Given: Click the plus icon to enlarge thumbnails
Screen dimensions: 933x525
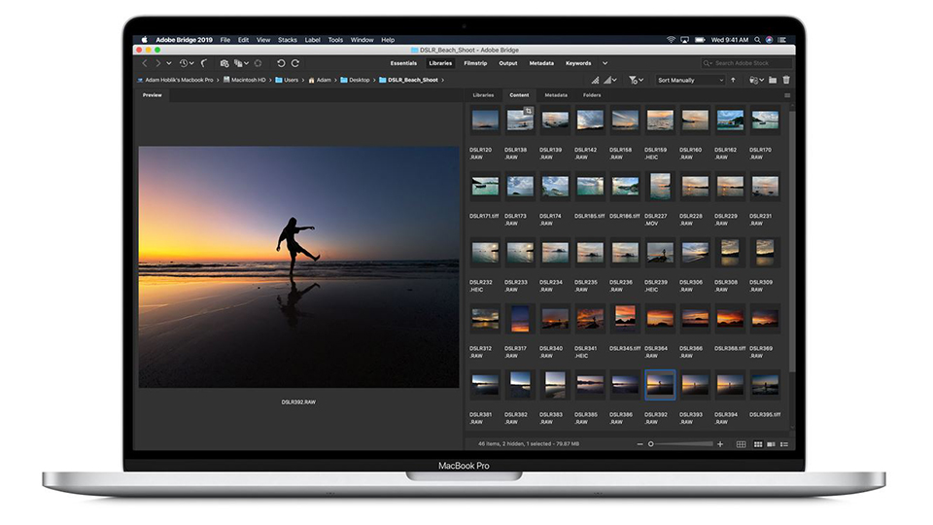Looking at the screenshot, I should (720, 444).
